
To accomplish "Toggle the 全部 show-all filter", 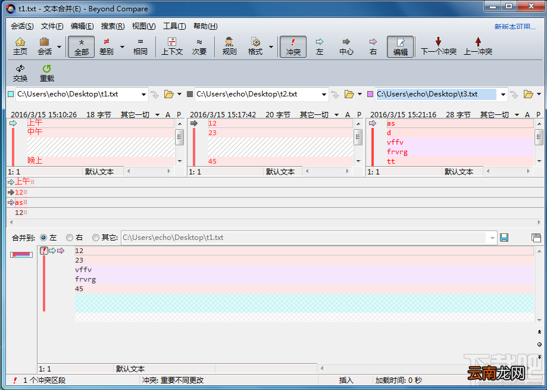I will [82, 46].
